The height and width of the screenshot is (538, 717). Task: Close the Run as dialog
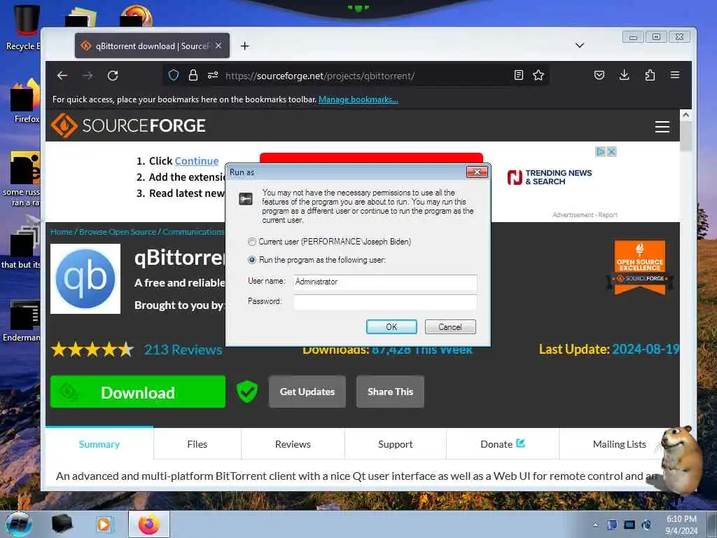477,172
